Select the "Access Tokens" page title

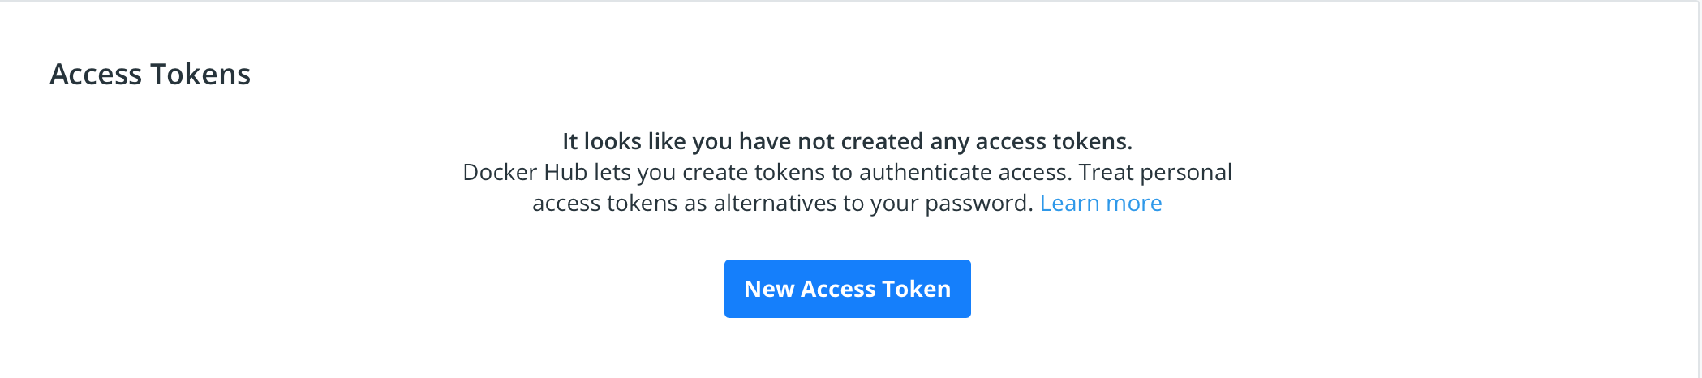150,75
